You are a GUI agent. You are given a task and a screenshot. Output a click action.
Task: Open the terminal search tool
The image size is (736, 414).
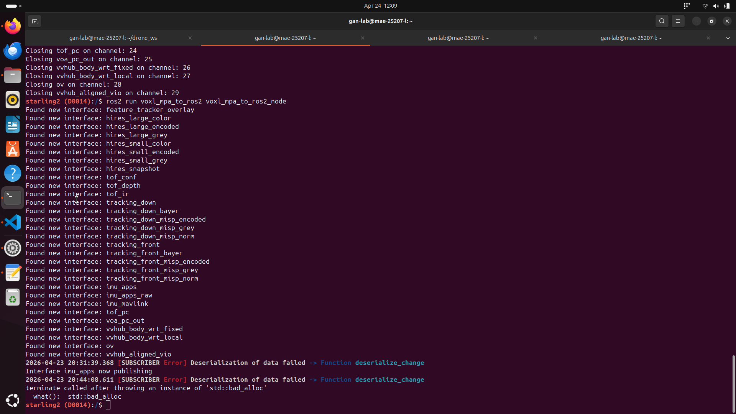point(662,21)
